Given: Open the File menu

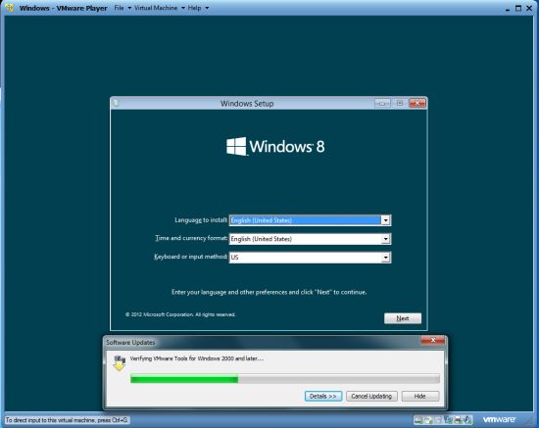Looking at the screenshot, I should 122,8.
